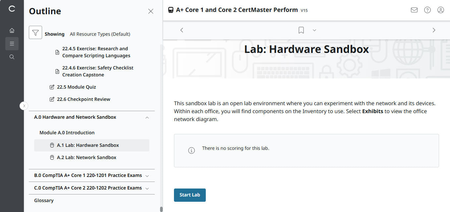Open the user account profile icon
The width and height of the screenshot is (450, 212).
pos(440,10)
